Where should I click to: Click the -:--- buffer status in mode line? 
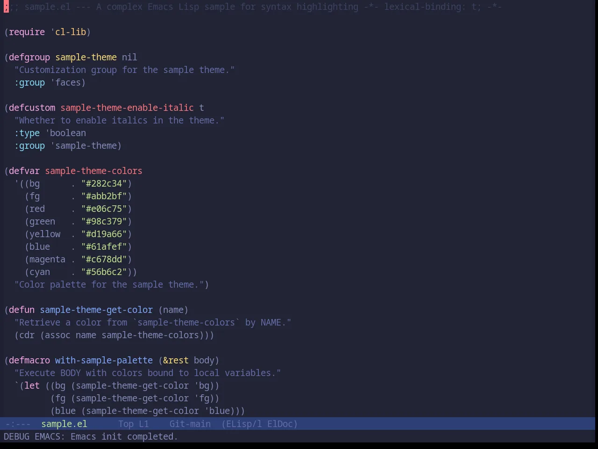pos(18,424)
